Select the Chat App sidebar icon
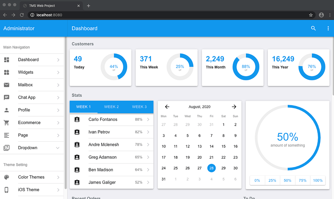 coord(7,97)
